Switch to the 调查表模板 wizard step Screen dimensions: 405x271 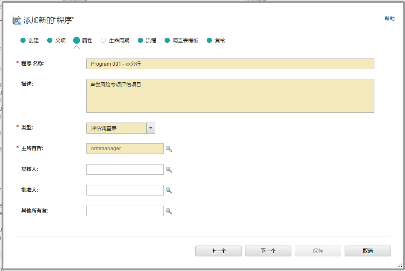pyautogui.click(x=181, y=40)
